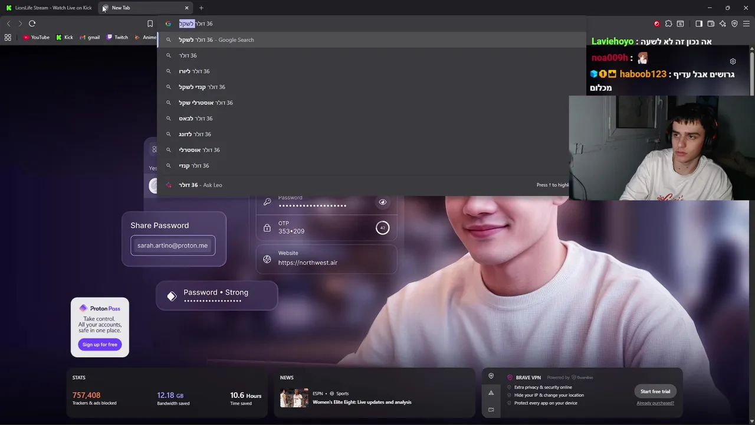The width and height of the screenshot is (755, 425).
Task: Select the '36 דולר ליורו' suggestion
Action: click(x=372, y=71)
